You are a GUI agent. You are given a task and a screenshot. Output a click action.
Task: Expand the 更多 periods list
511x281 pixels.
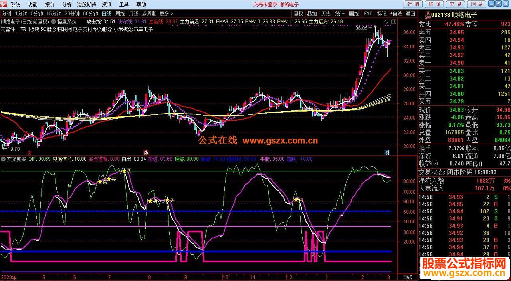[166, 13]
